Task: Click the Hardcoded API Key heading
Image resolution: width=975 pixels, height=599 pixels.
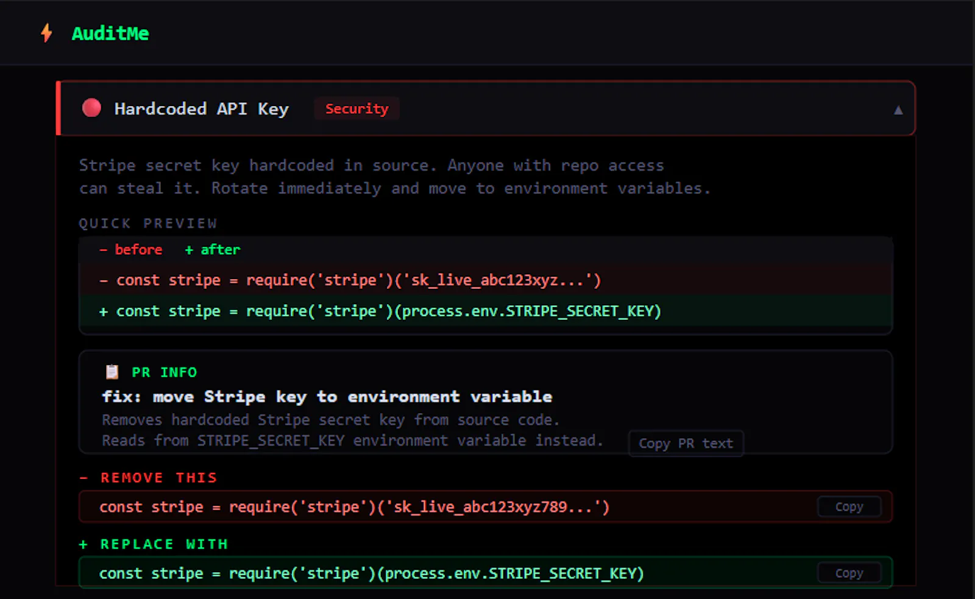Action: coord(202,109)
